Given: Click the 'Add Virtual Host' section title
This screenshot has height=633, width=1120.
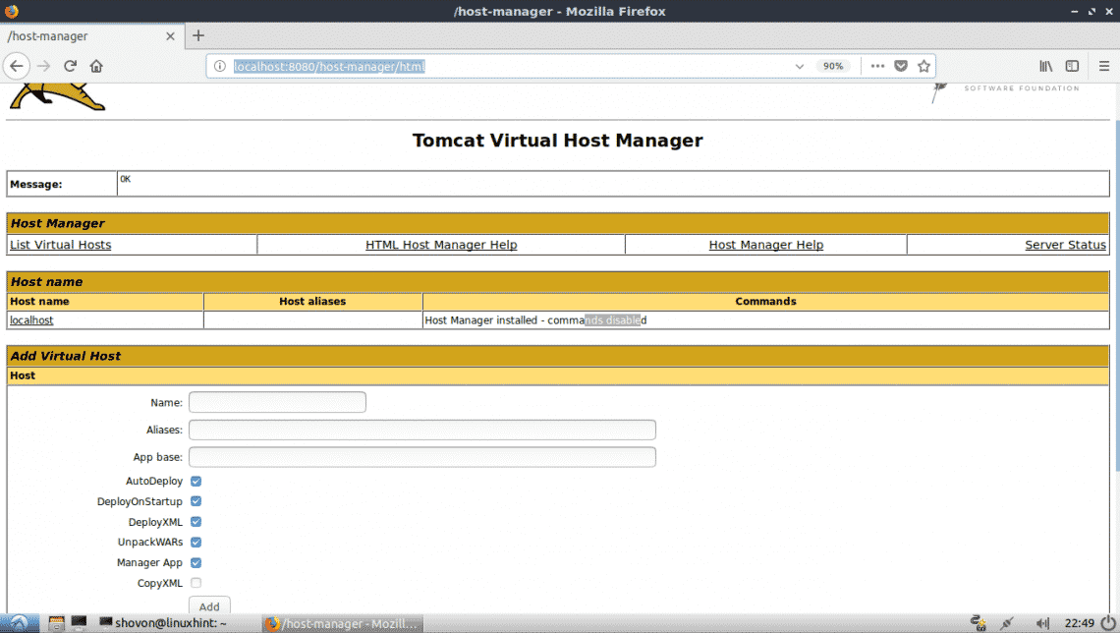Looking at the screenshot, I should click(x=65, y=356).
